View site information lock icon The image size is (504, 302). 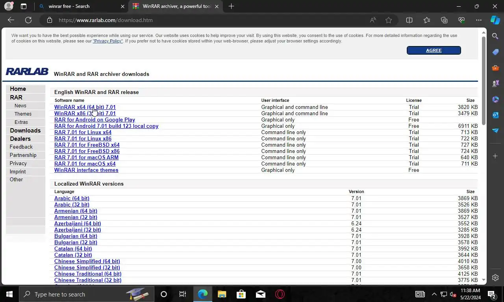coord(49,20)
